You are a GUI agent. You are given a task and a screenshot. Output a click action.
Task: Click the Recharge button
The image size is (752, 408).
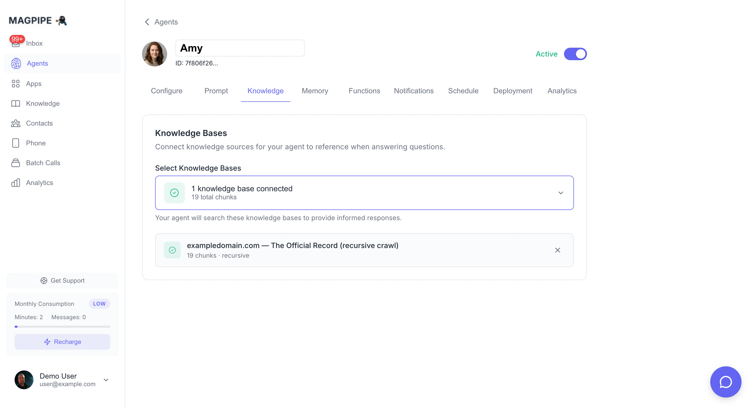[x=62, y=342]
